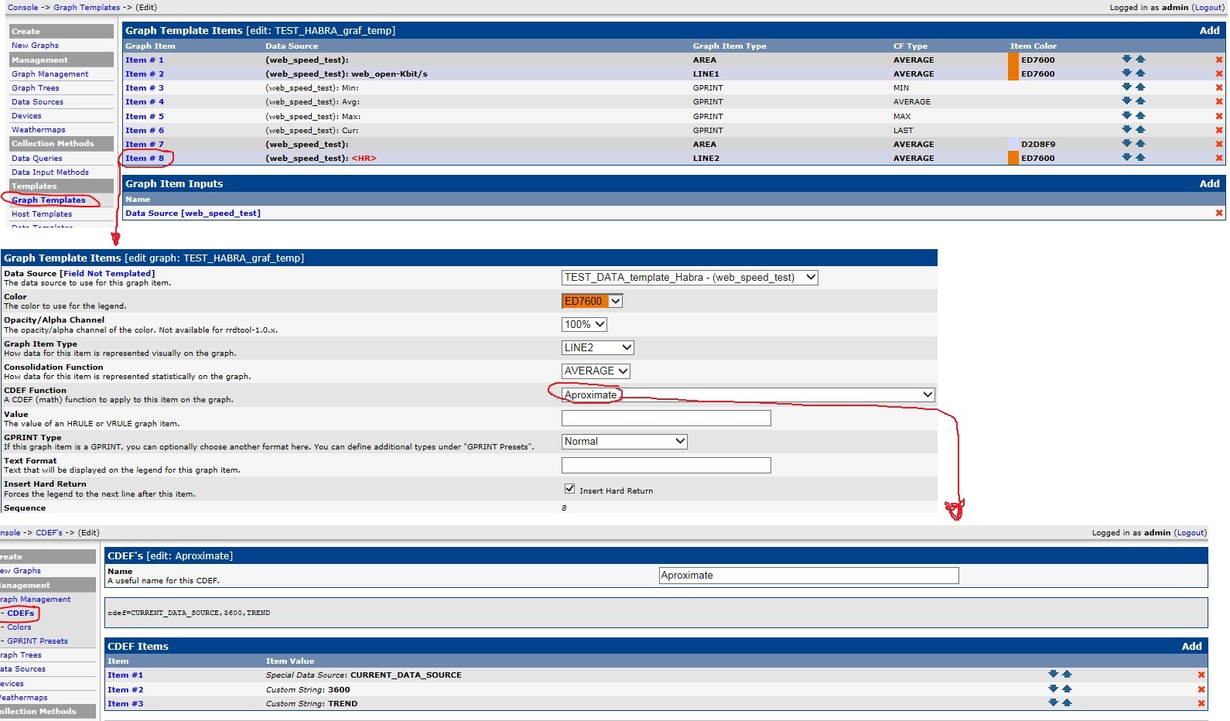
Task: Delete graph Item # 4 red X
Action: click(x=1219, y=101)
